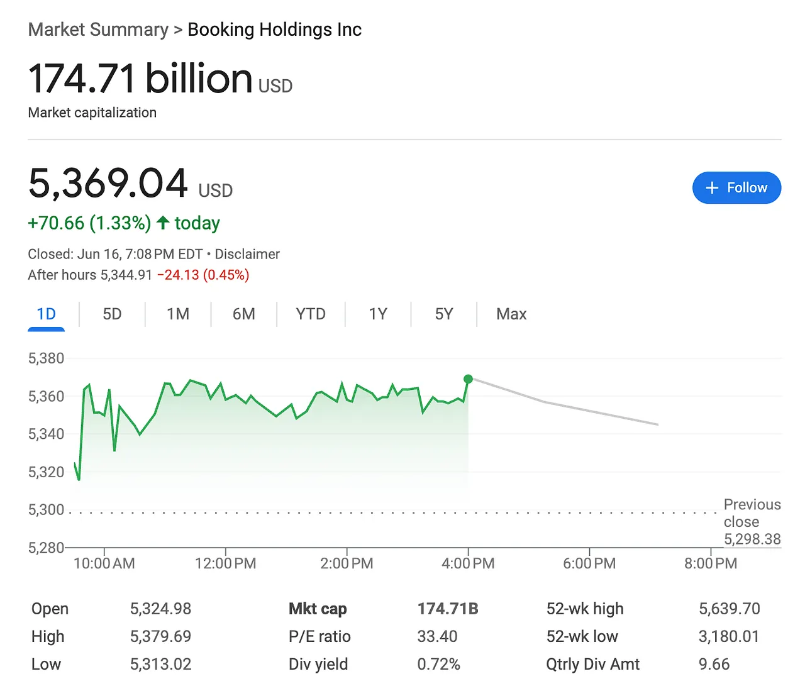Click the 6:00 PM axis label
This screenshot has height=691, width=800.
(589, 563)
